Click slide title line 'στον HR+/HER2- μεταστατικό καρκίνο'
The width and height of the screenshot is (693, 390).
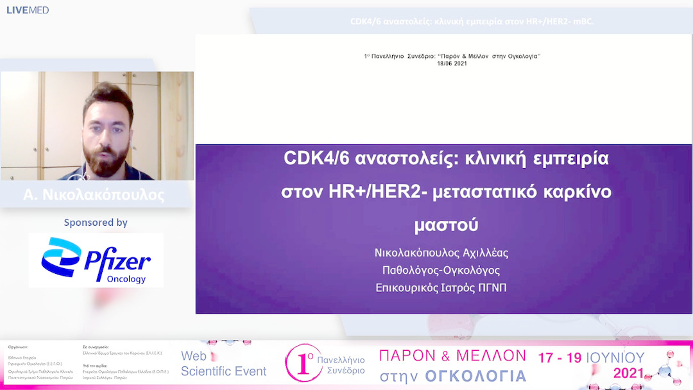pyautogui.click(x=447, y=192)
